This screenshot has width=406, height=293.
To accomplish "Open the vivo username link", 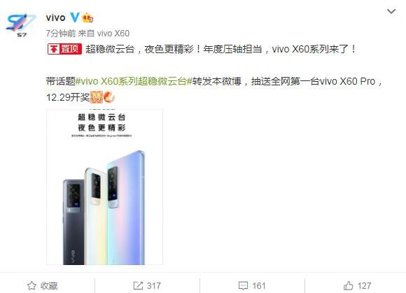I will pyautogui.click(x=56, y=18).
